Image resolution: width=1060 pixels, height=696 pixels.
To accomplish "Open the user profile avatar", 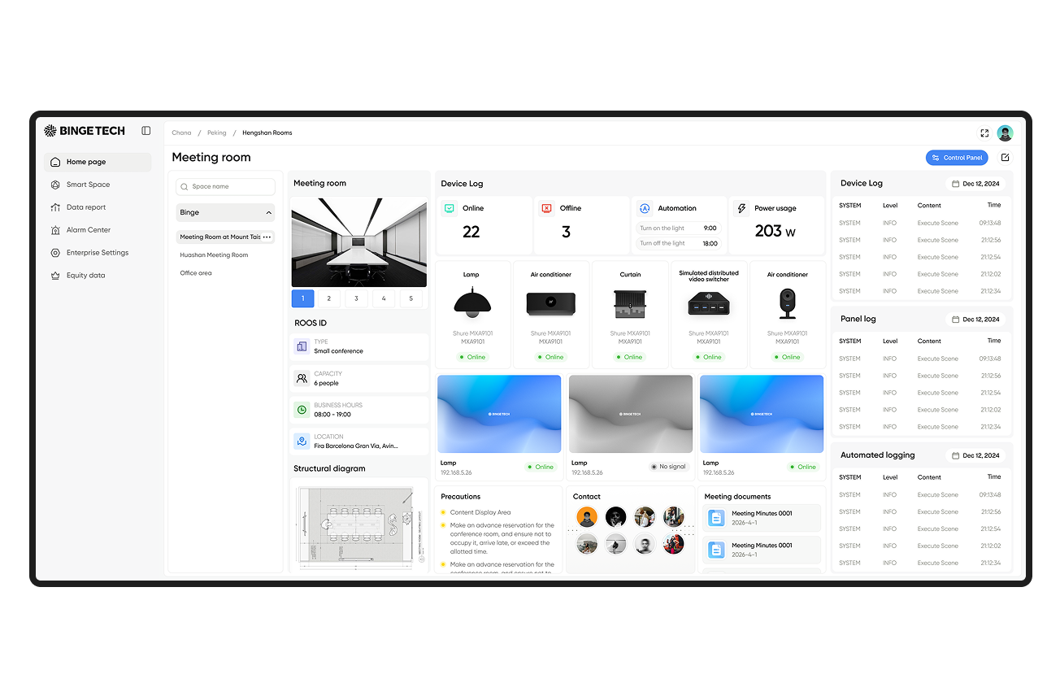I will [x=1006, y=133].
